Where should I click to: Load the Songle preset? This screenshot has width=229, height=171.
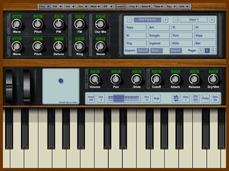pos(159,36)
